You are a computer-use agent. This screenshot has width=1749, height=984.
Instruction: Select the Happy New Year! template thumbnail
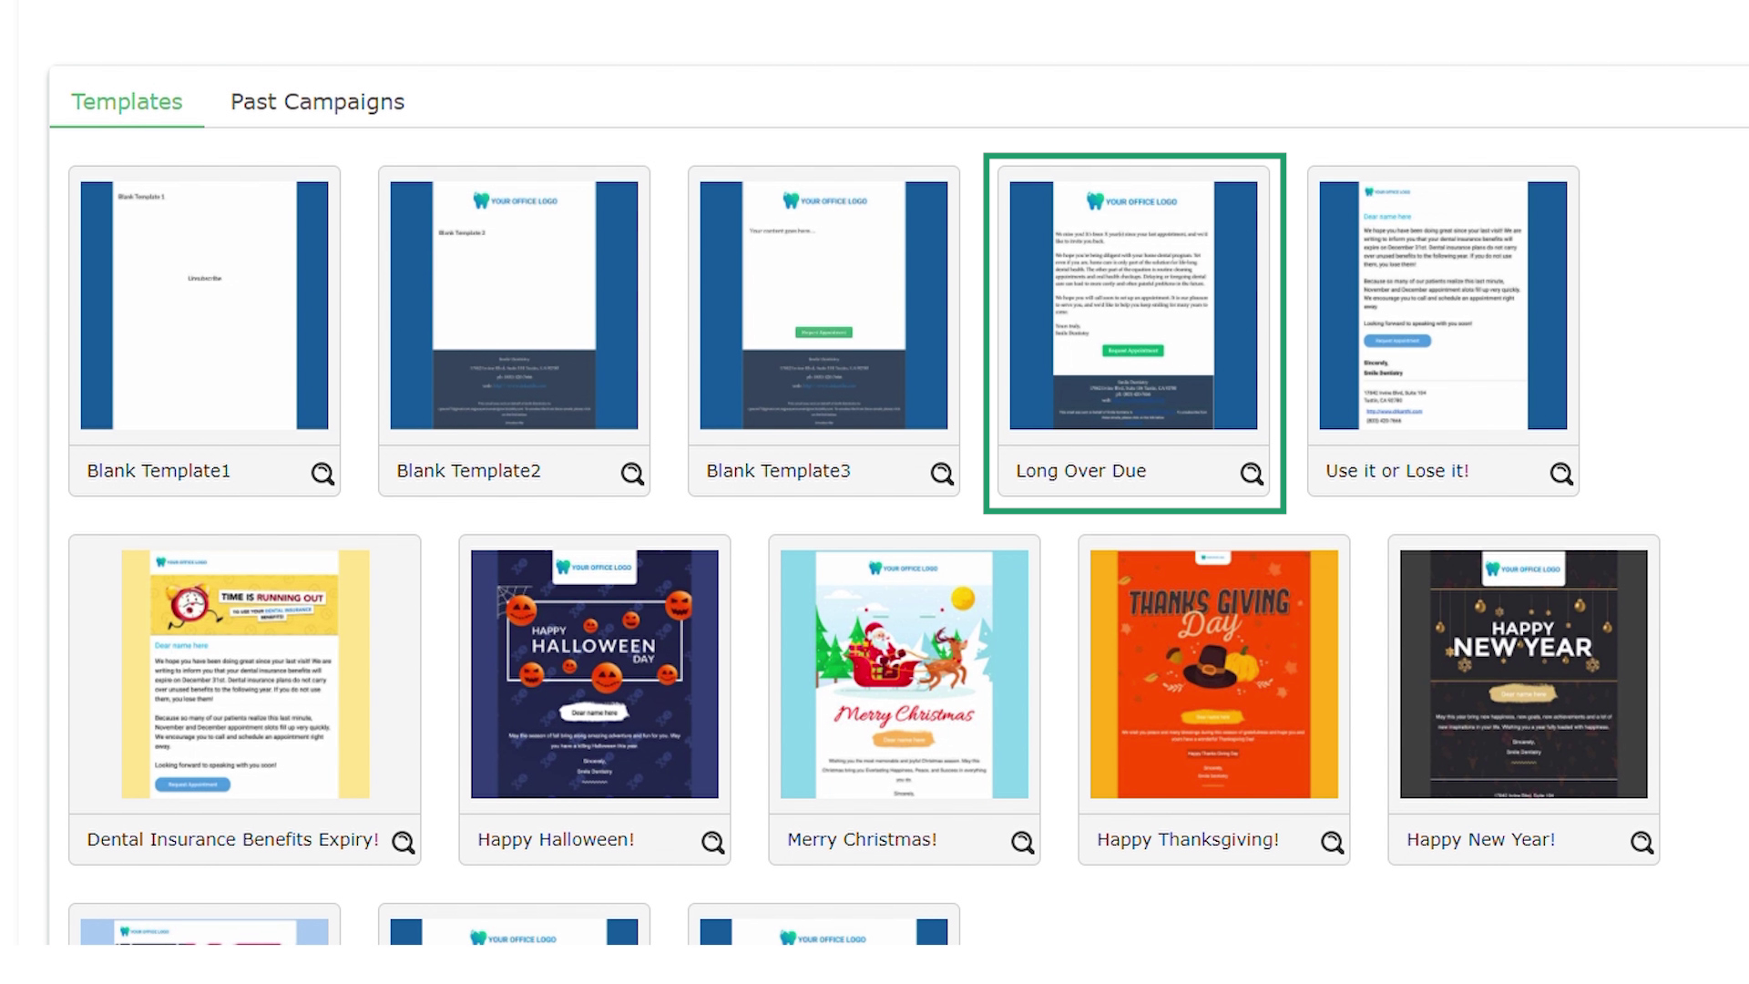[x=1523, y=672]
